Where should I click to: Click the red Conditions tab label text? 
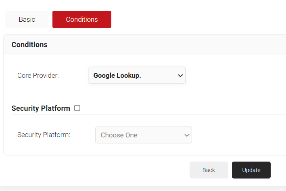coord(82,19)
